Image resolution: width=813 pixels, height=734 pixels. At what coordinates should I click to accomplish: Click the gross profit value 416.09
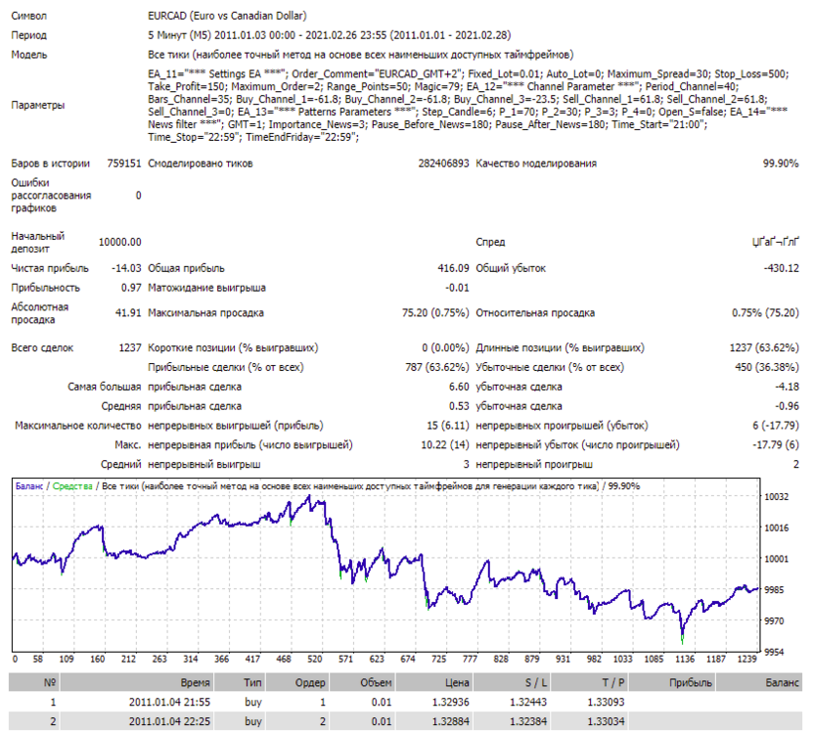coord(453,268)
